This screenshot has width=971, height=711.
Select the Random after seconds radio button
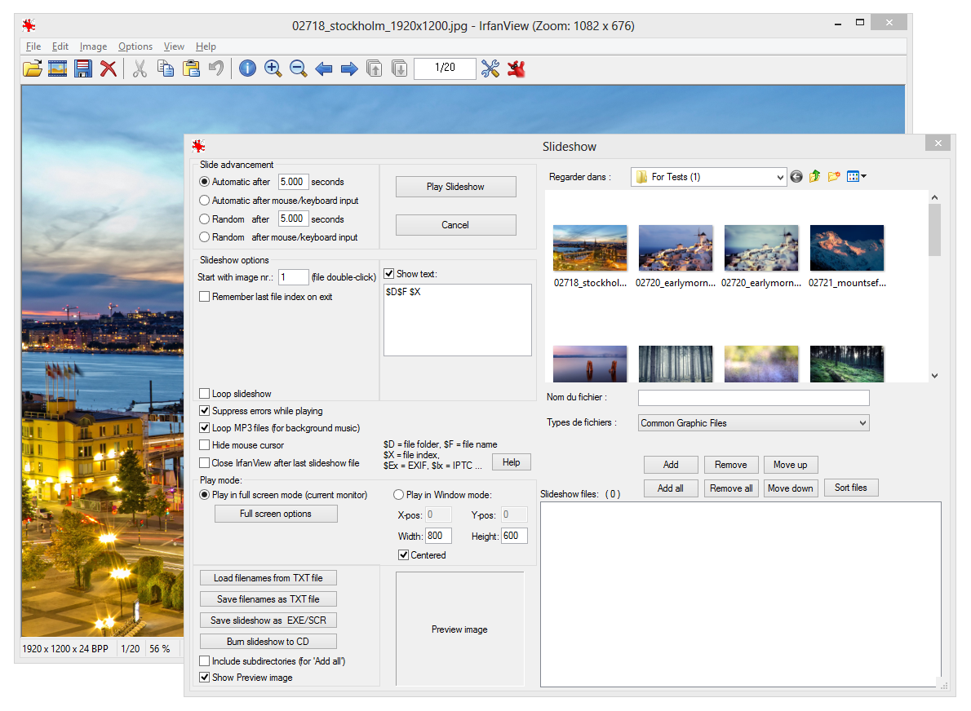204,219
